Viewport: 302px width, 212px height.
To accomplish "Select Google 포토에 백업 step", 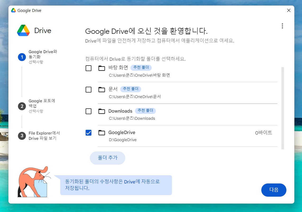I will [x=42, y=106].
